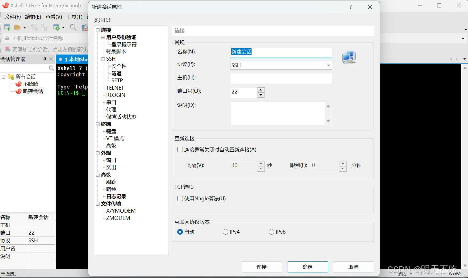Select 安全性 under SSH
This screenshot has width=468, height=278.
pos(119,66)
